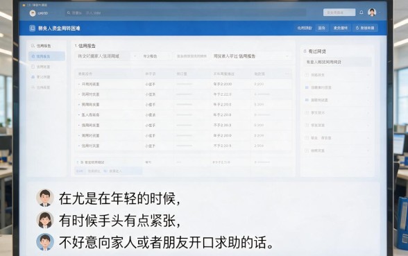Click the table row showing time 2:22:0
Screen dimensions: 408x256
coord(183,94)
